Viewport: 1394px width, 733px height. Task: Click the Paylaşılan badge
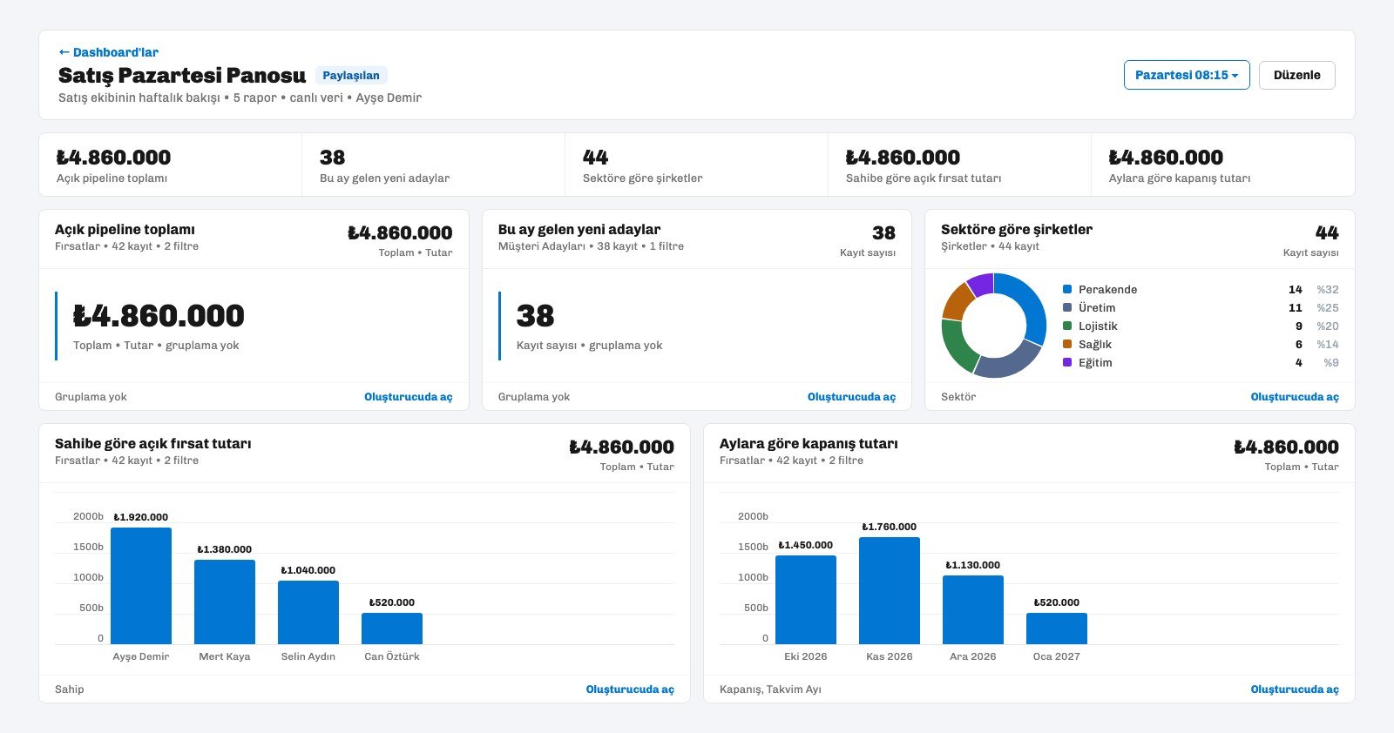coord(351,76)
